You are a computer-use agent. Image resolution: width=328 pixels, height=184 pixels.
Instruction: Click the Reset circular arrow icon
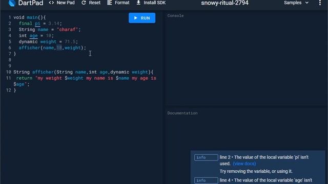click(x=84, y=3)
